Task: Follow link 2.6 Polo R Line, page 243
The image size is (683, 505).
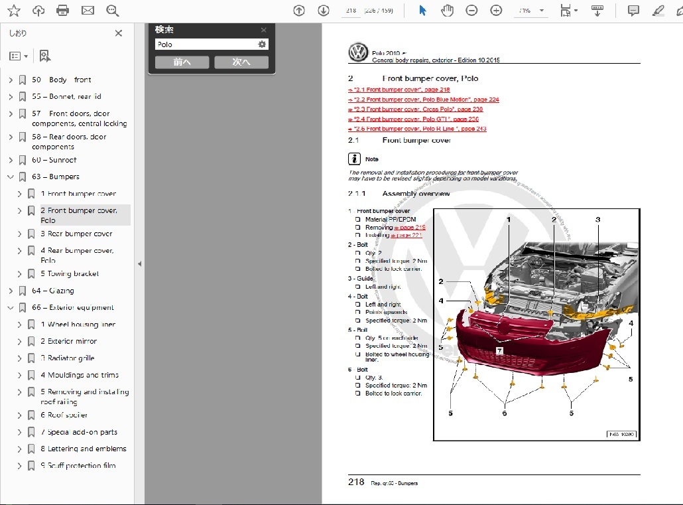Action: 417,129
